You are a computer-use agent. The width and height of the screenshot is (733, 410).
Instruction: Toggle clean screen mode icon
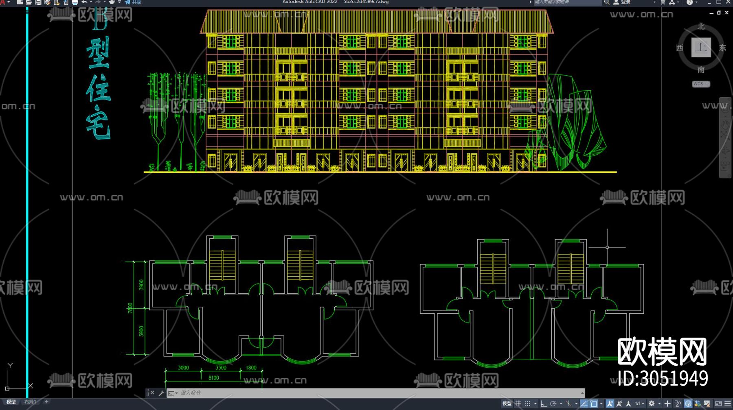[718, 403]
